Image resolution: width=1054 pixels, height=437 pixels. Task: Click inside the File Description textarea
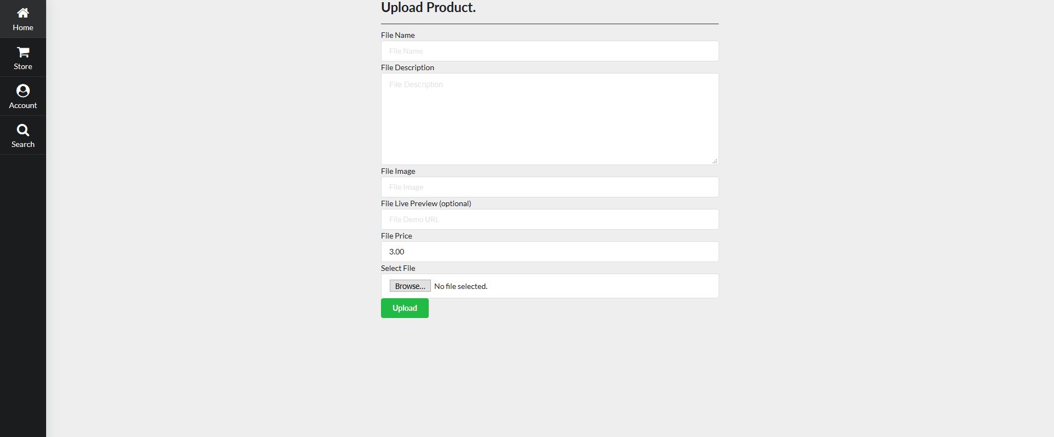[x=550, y=119]
